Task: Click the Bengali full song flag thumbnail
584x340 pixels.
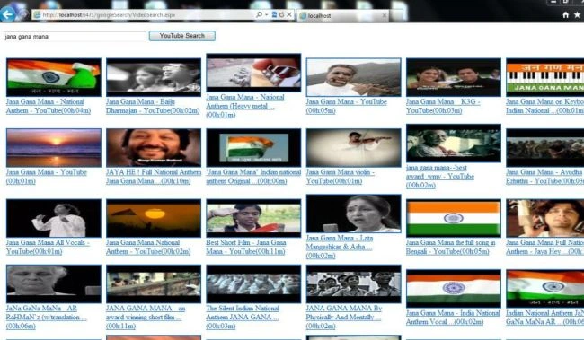Action: [454, 218]
